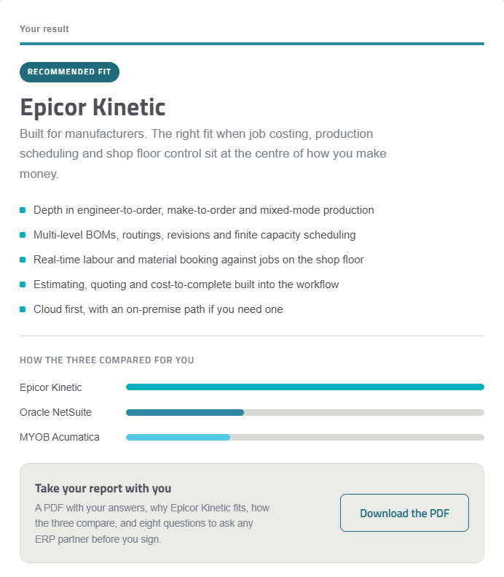
Task: Click the Epicor Kinetic comparison bar
Action: point(305,387)
